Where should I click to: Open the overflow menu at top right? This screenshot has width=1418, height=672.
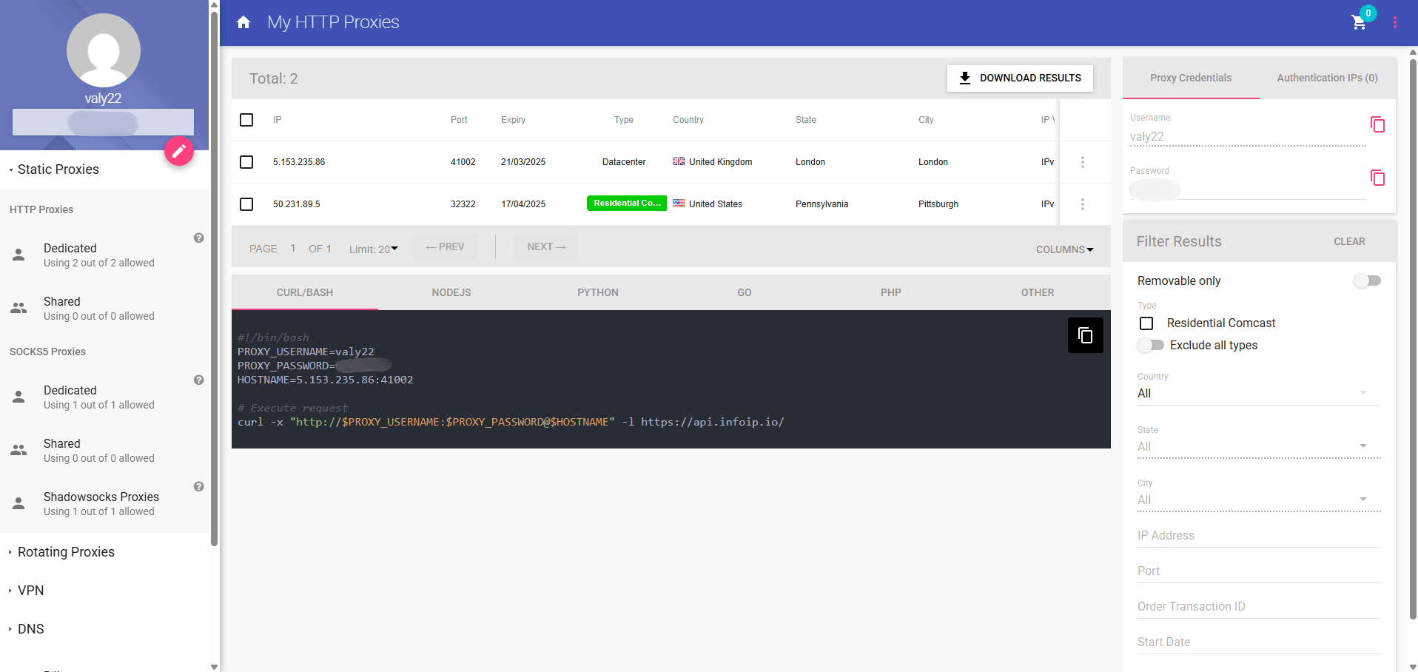(x=1395, y=22)
